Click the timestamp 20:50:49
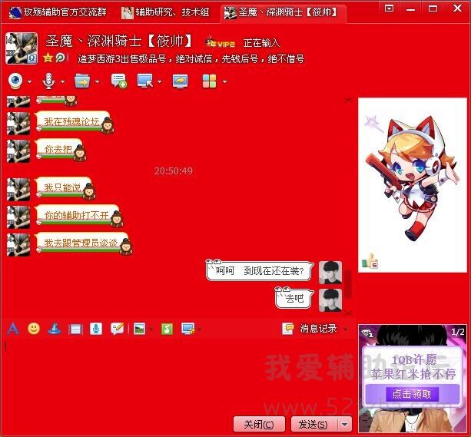This screenshot has height=437, width=471. (x=174, y=171)
